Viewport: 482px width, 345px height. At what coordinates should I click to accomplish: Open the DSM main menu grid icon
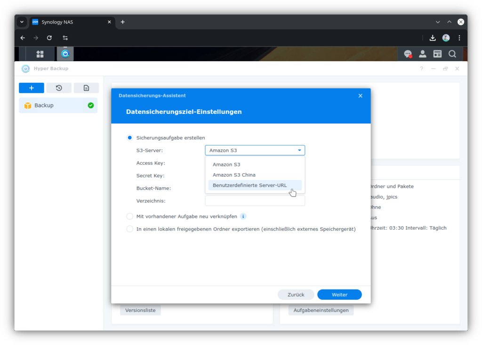(40, 54)
